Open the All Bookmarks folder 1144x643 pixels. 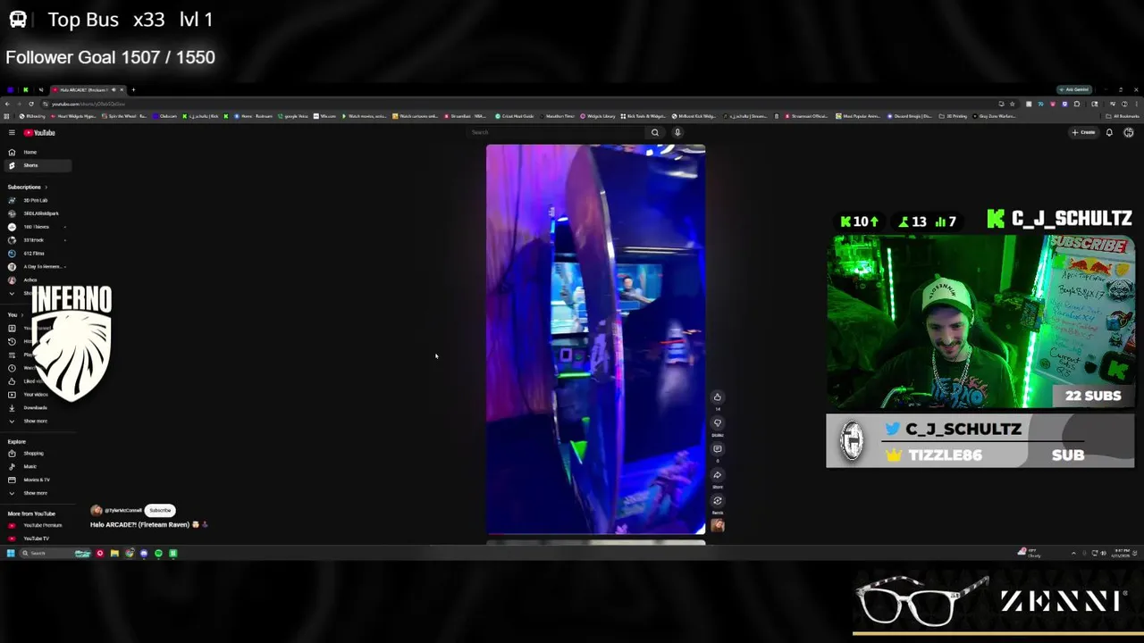[x=1123, y=116]
